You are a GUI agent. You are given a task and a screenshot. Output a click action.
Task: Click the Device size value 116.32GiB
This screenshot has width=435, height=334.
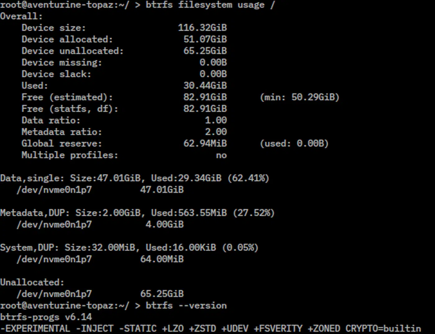(x=202, y=28)
